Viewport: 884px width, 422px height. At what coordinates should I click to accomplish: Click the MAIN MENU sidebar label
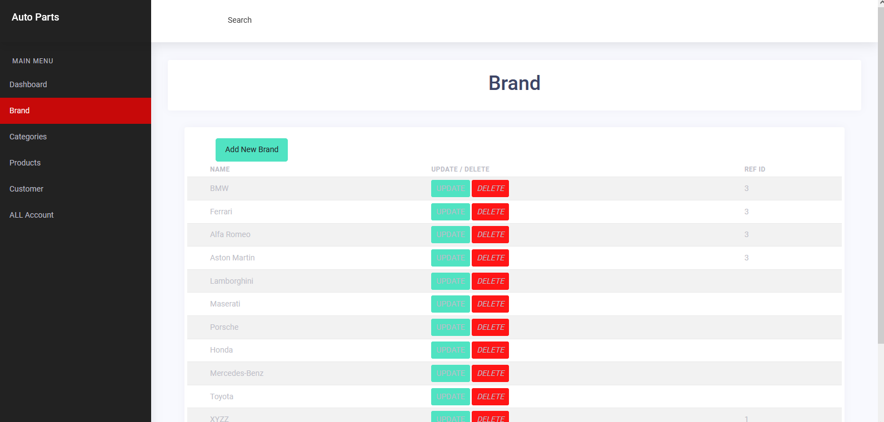pos(33,61)
